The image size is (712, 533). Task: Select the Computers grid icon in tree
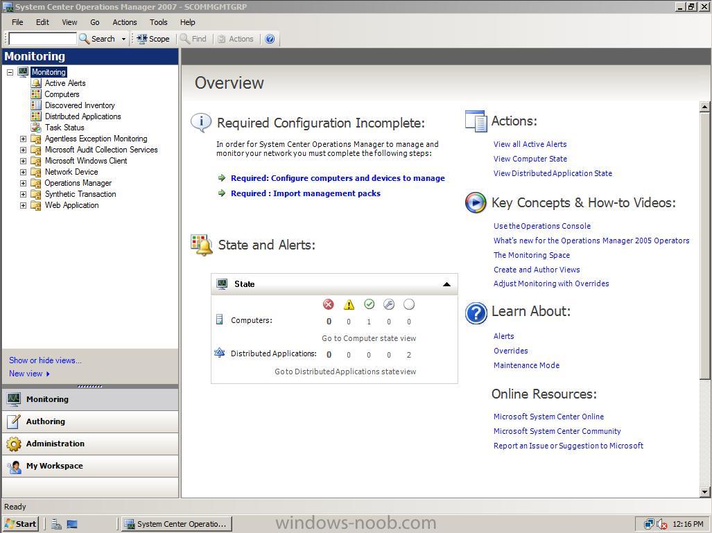[x=36, y=94]
